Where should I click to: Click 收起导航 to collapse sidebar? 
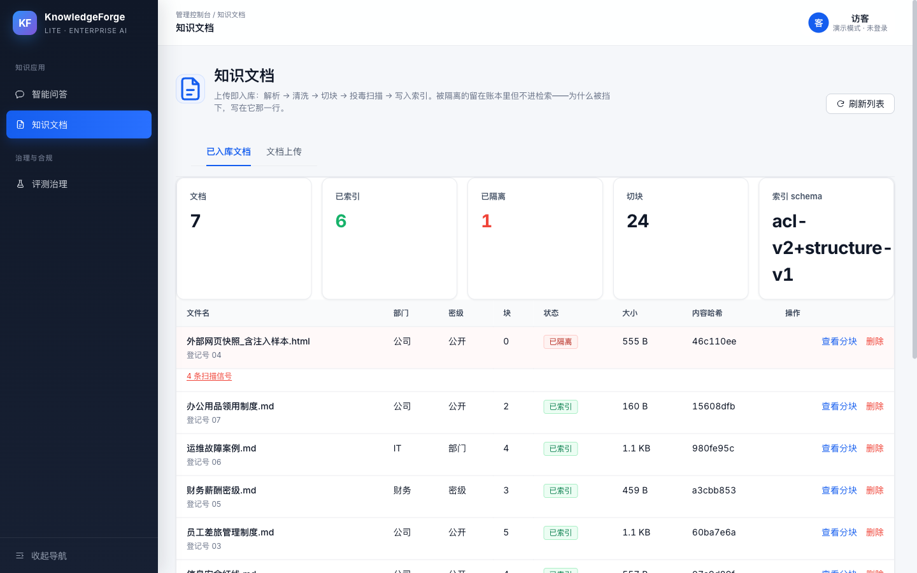pyautogui.click(x=79, y=556)
